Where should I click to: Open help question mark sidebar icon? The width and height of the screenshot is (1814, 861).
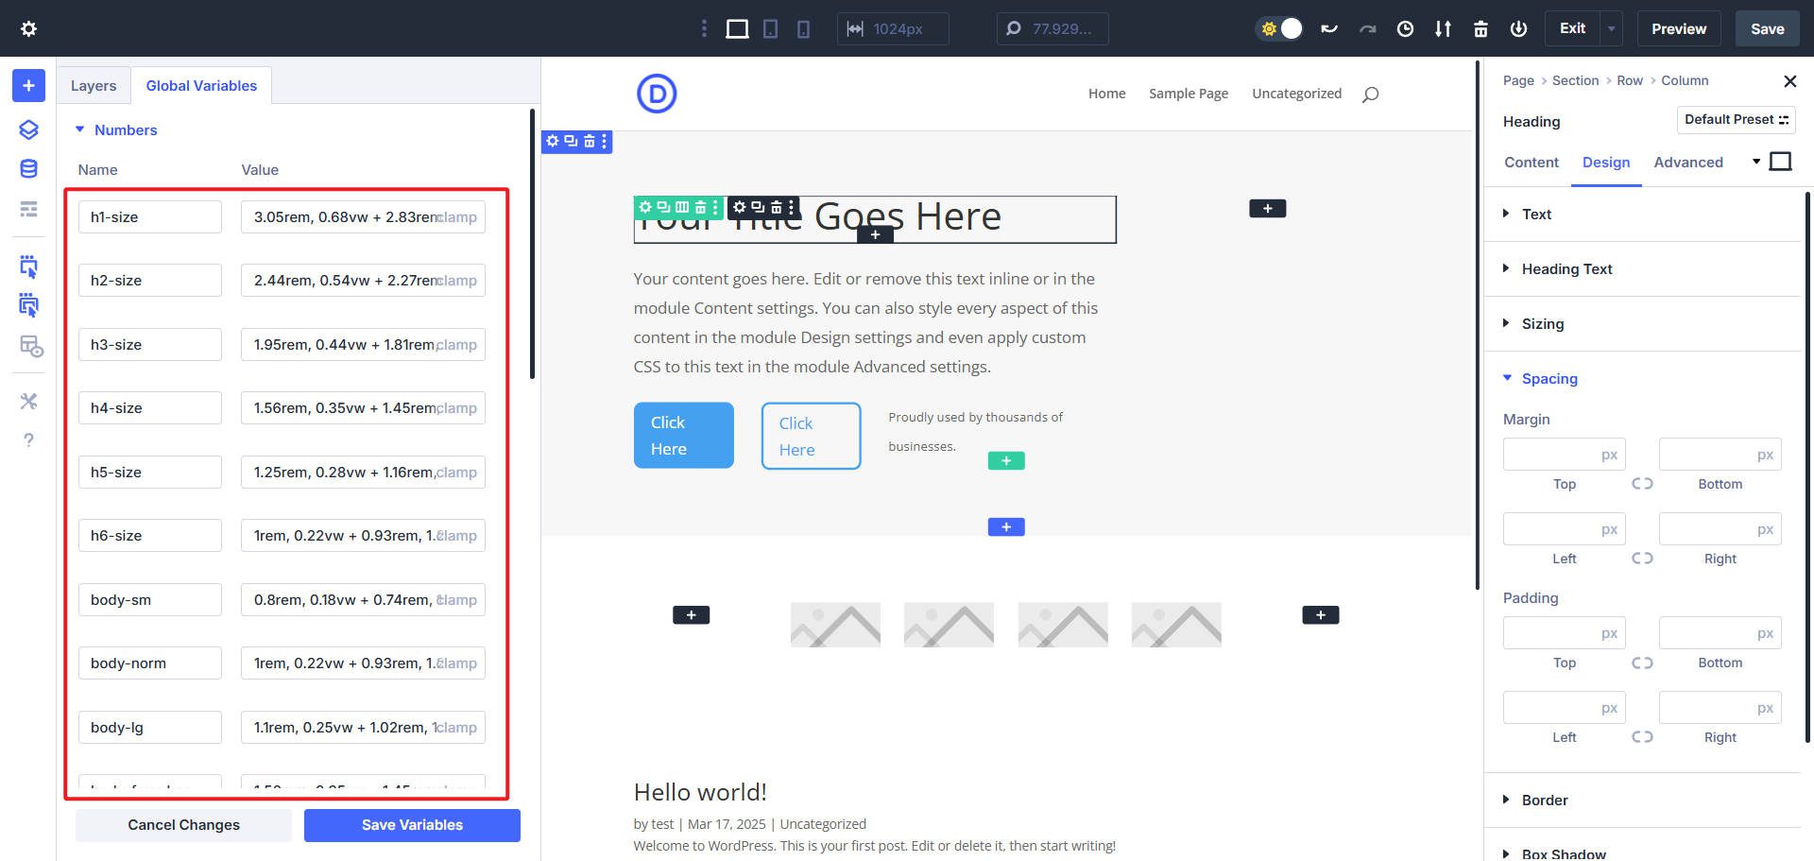[x=28, y=440]
